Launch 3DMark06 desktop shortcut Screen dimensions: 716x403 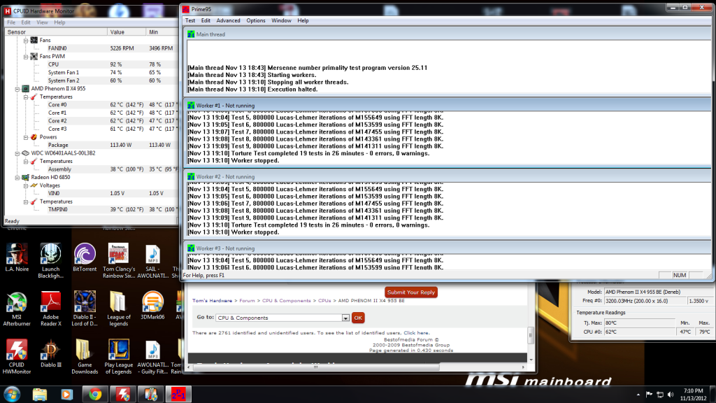coord(152,305)
